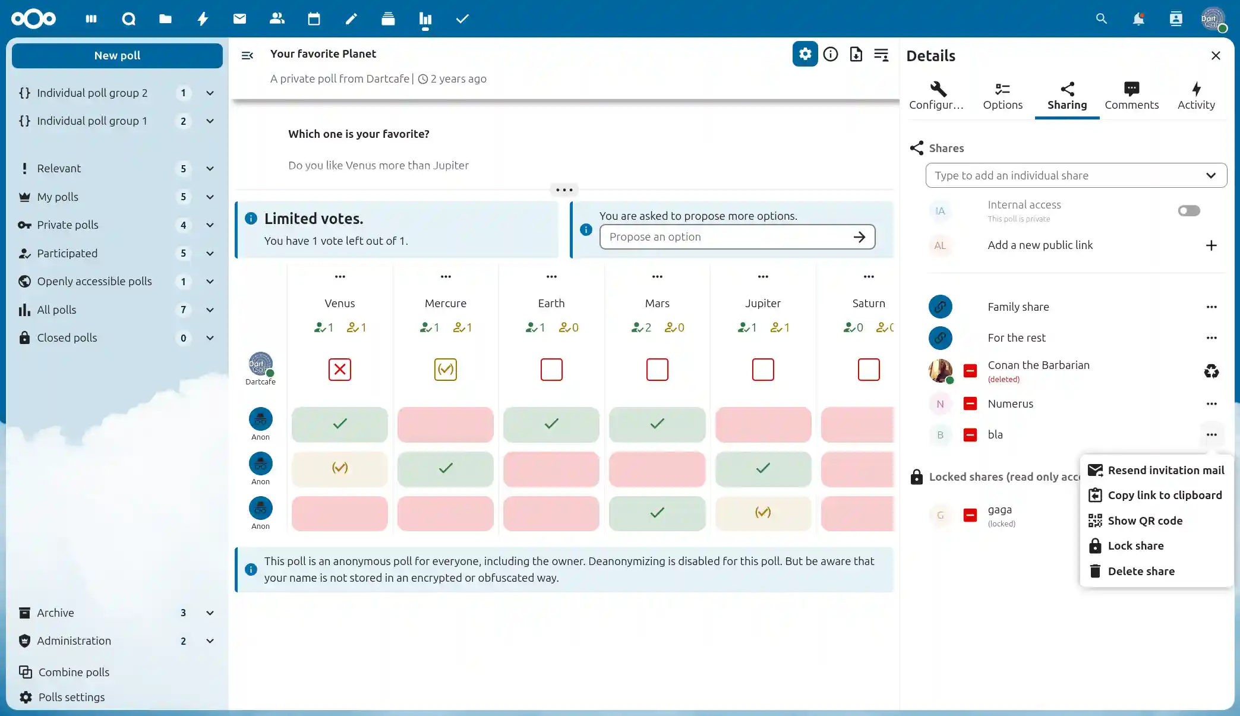Select Delete share from the menu
Screen dimensions: 1240x716
pos(1141,571)
